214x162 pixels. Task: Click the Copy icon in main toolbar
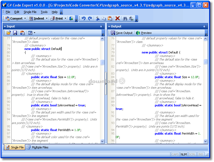tap(104, 18)
